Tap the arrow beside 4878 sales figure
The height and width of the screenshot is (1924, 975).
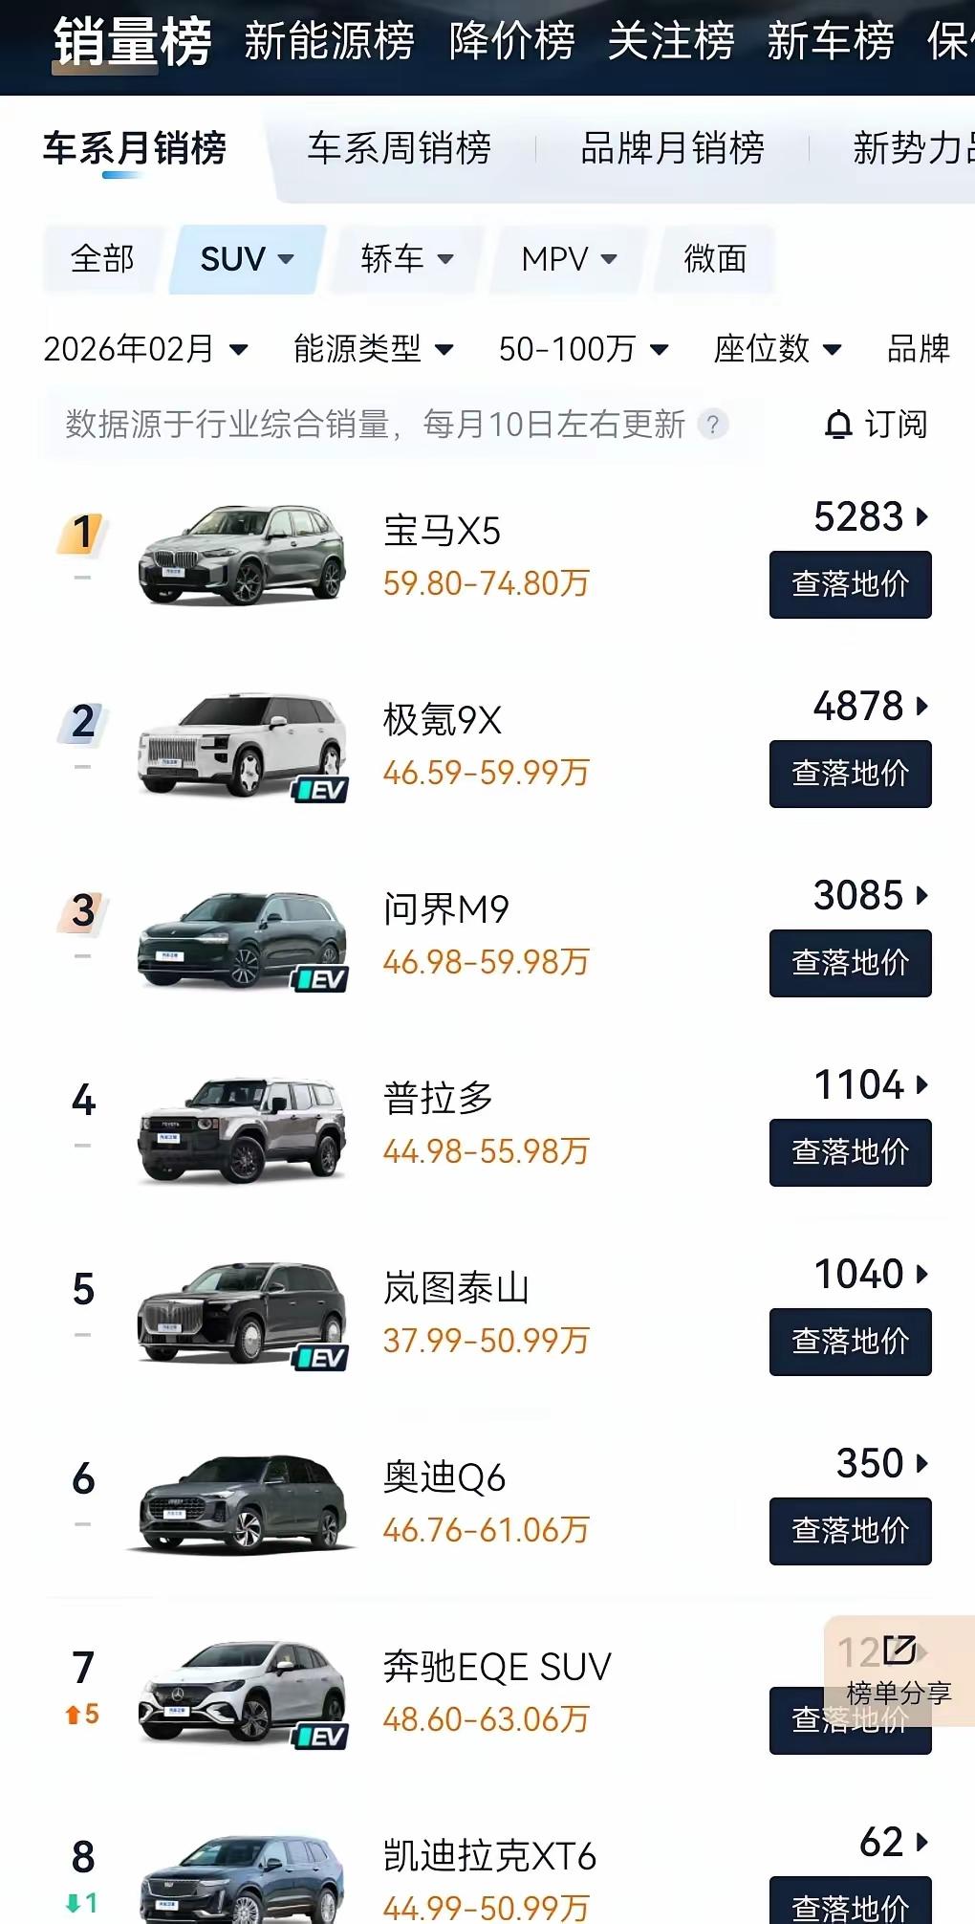(921, 707)
